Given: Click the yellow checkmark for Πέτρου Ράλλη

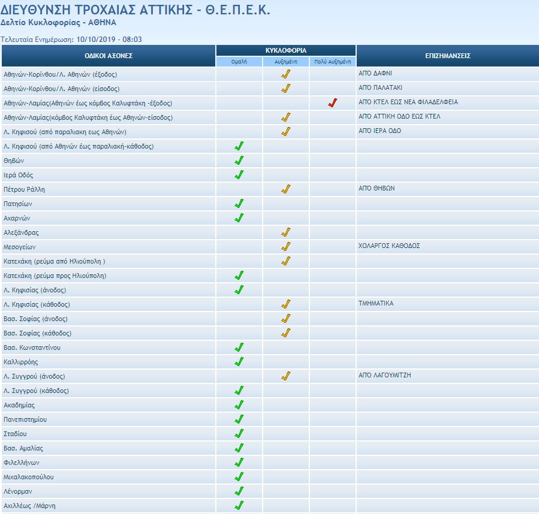Looking at the screenshot, I should click(286, 189).
